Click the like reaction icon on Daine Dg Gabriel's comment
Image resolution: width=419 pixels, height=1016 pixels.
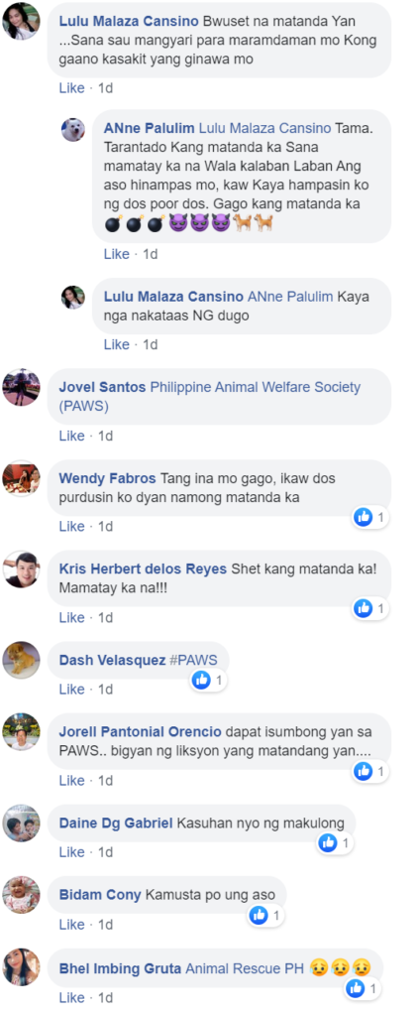point(329,843)
